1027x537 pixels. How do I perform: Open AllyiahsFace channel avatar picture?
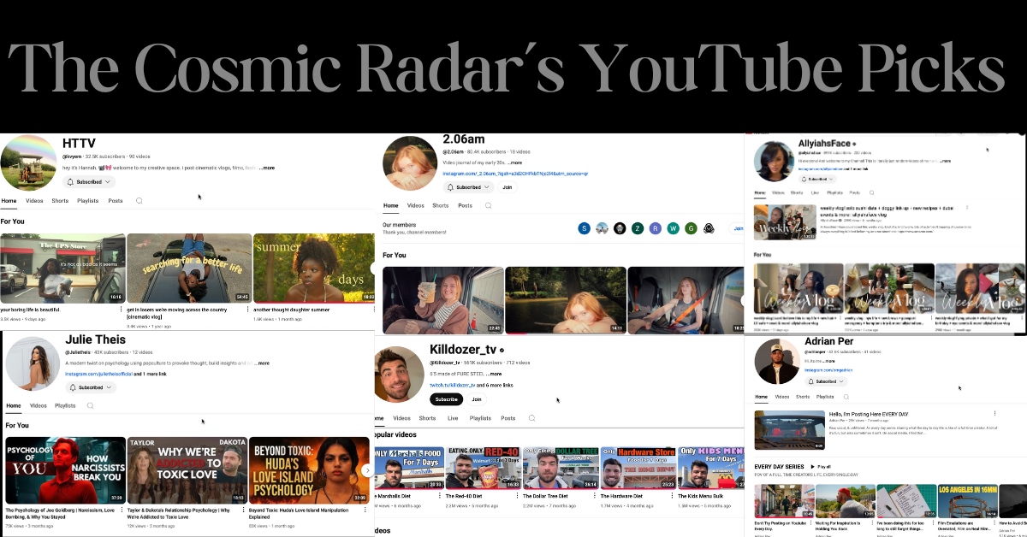coord(775,163)
